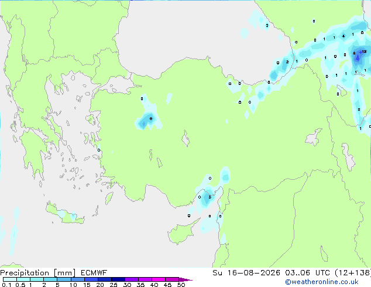Click the legend scale label 50
This screenshot has width=371, height=287.
pos(181,285)
